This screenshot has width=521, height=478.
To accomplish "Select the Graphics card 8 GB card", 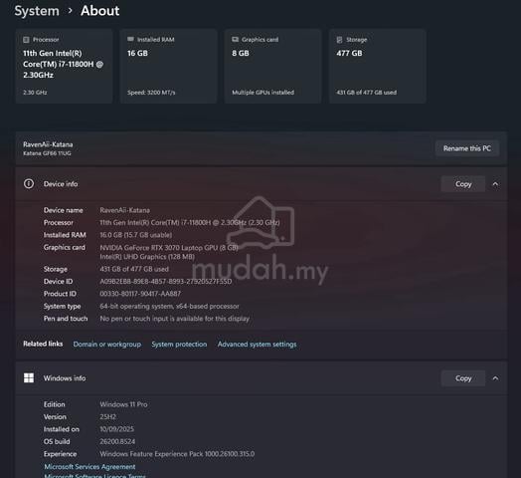I will [x=272, y=67].
